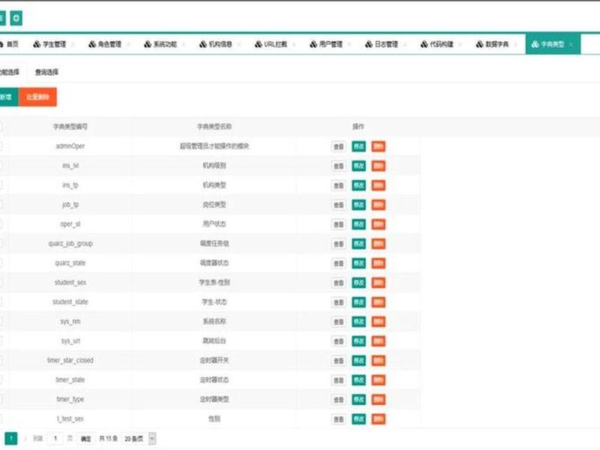View the adminOper dictionary type
This screenshot has height=450, width=600.
[339, 146]
